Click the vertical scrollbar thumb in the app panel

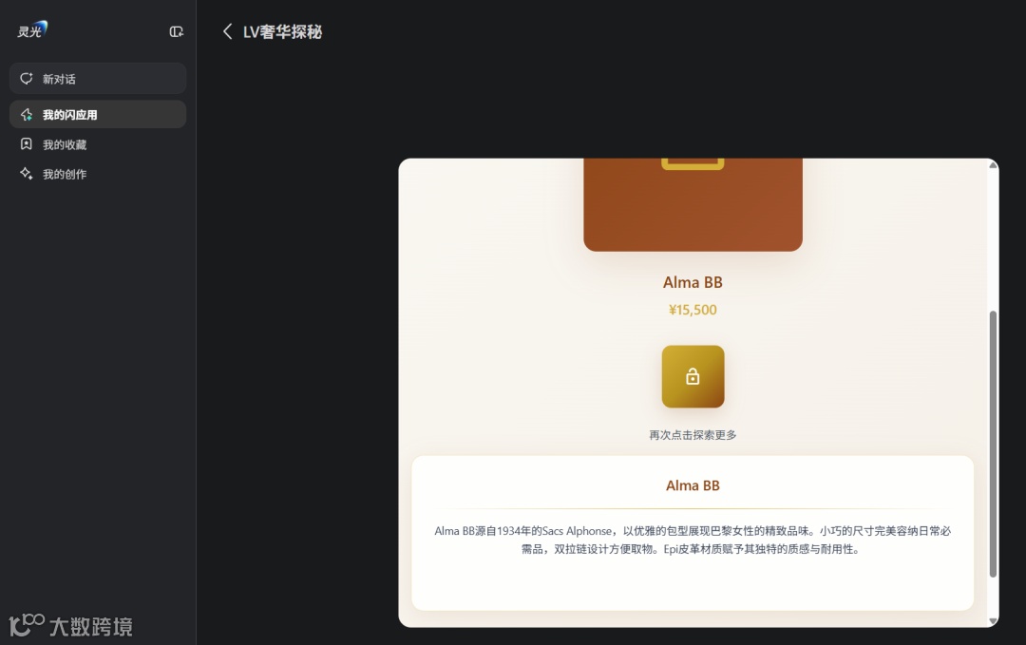[993, 445]
